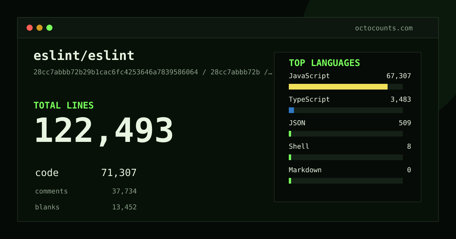
Task: Click the JSON progress bar
Action: click(346, 134)
